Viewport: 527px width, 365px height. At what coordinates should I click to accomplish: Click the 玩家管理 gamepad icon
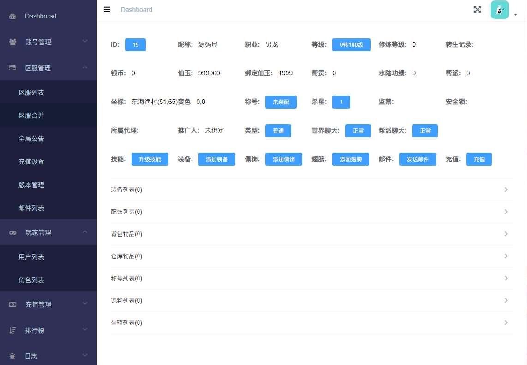tap(12, 233)
